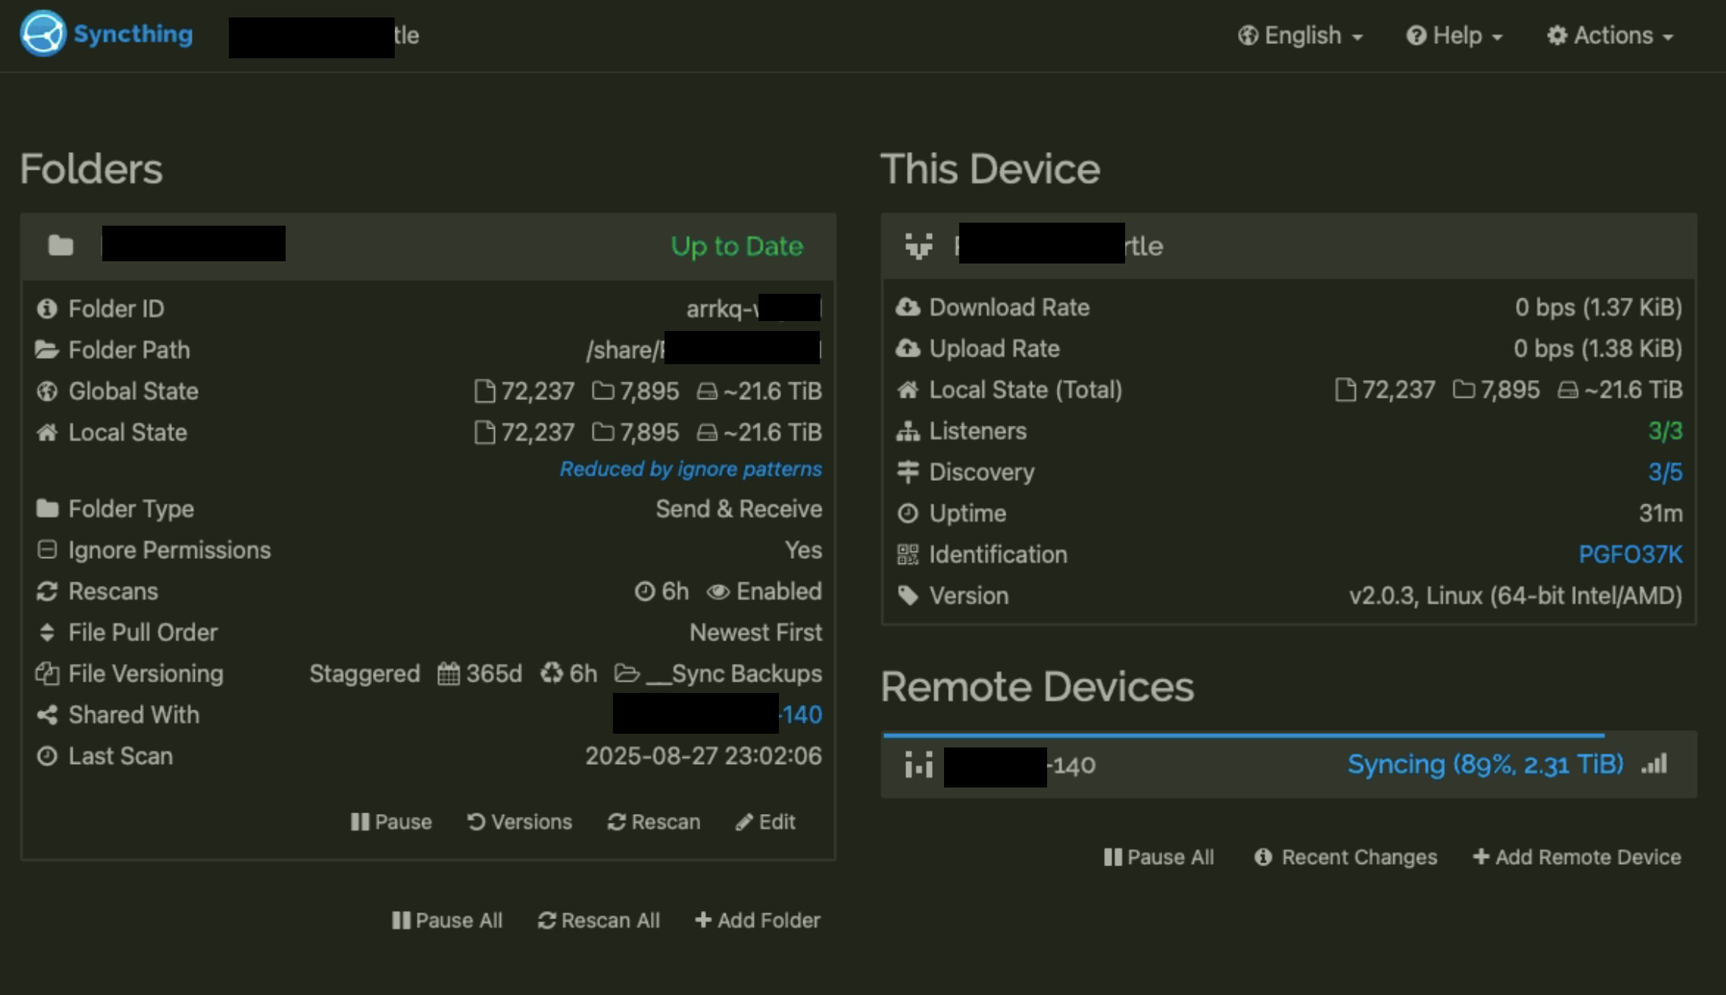1726x995 pixels.
Task: Click the Actions gear icon
Action: [1556, 36]
